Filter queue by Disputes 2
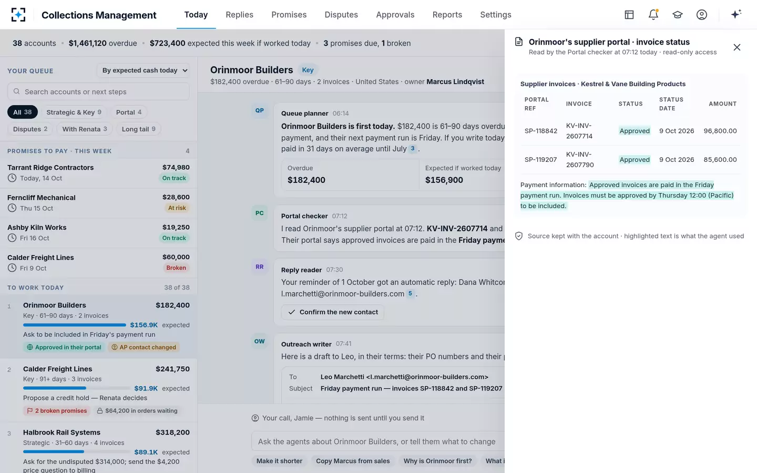Viewport: 757px width, 473px height. [x=30, y=129]
